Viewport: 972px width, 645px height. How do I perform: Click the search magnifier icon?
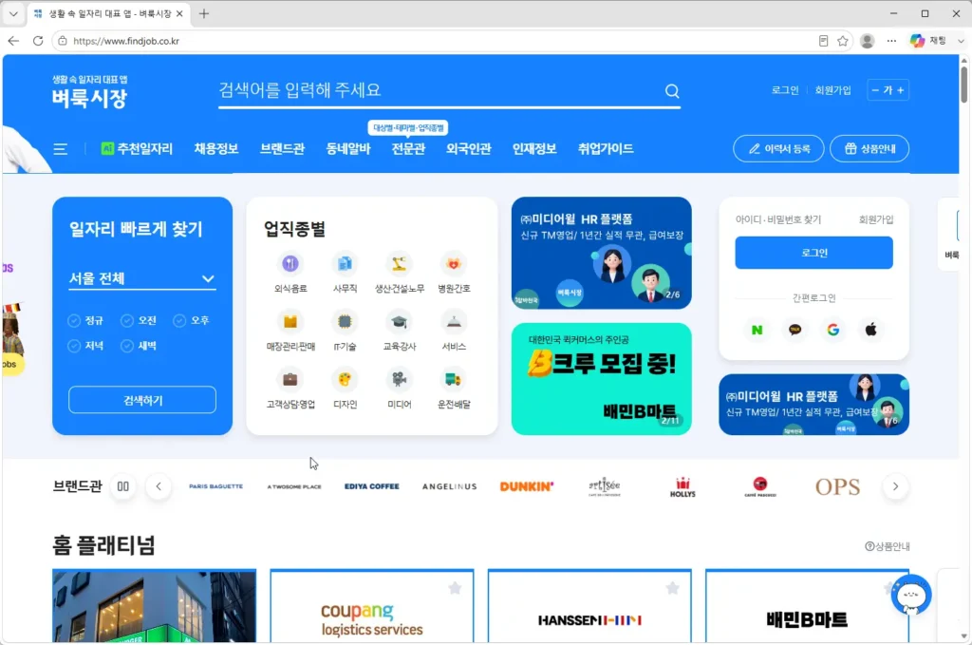[x=672, y=91]
